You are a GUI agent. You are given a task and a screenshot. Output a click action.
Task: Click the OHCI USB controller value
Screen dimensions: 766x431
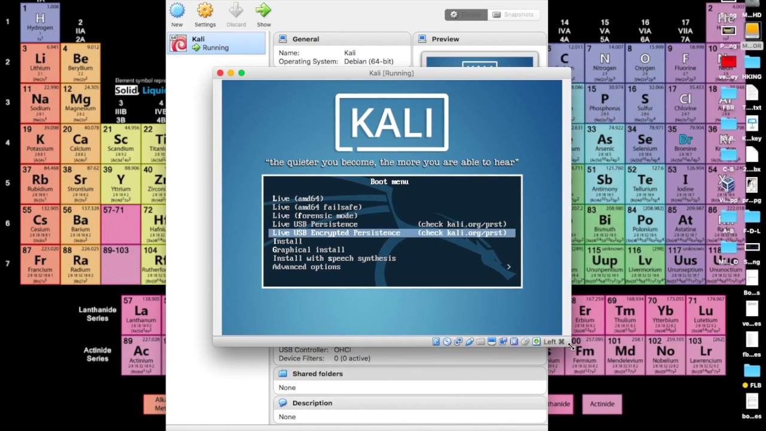(x=354, y=350)
